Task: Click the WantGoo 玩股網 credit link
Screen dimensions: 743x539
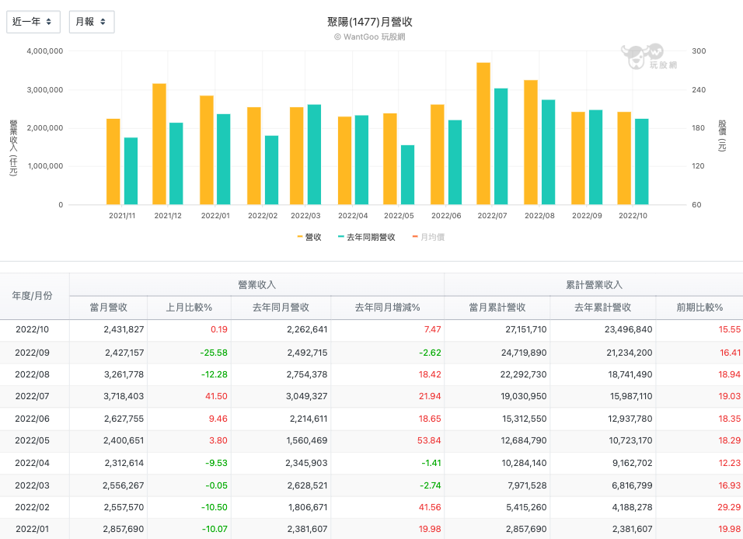Action: click(x=370, y=37)
